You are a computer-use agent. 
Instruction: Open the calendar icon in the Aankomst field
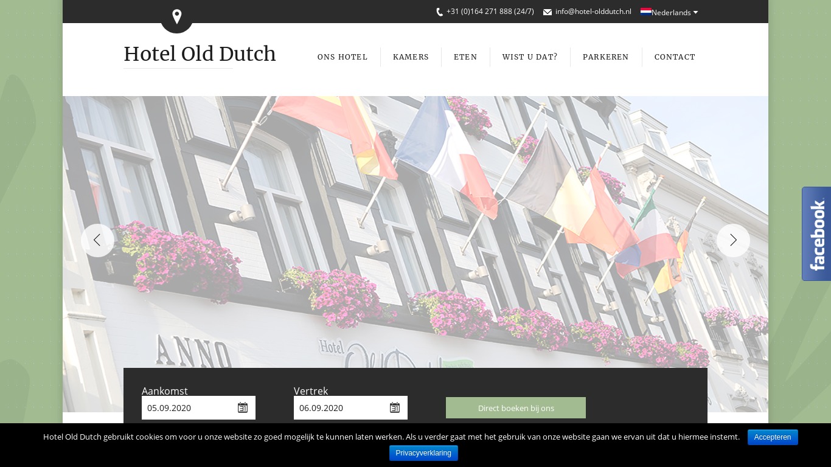(243, 407)
